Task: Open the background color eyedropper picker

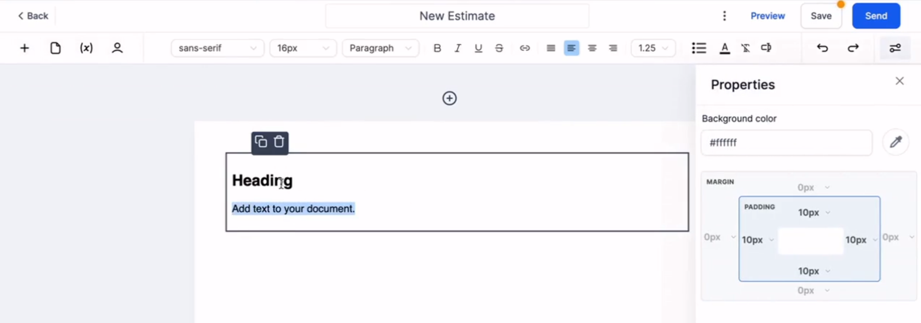Action: tap(896, 142)
